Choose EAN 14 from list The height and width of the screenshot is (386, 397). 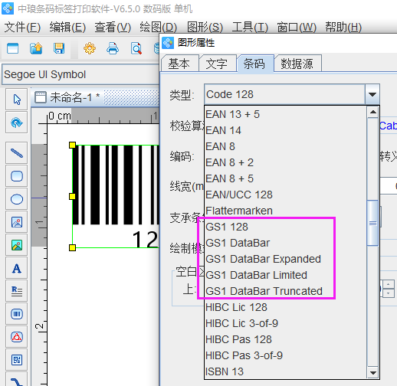(x=286, y=130)
